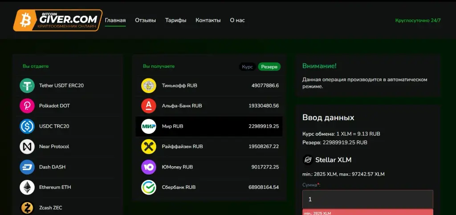The height and width of the screenshot is (215, 456).
Task: Click the min and max XLM limits line
Action: point(343,174)
